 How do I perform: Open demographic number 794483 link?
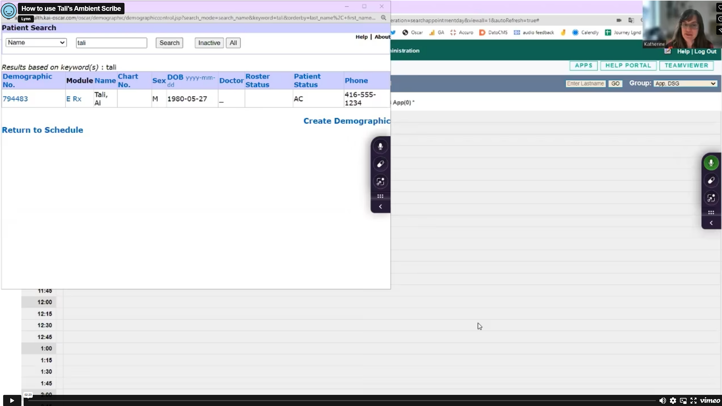(x=15, y=99)
